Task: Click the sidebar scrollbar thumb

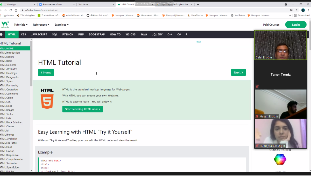Action: (31, 63)
